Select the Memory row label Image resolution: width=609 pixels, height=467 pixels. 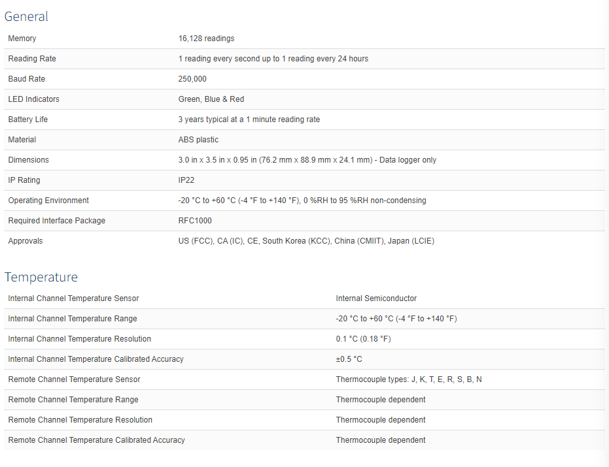point(22,39)
